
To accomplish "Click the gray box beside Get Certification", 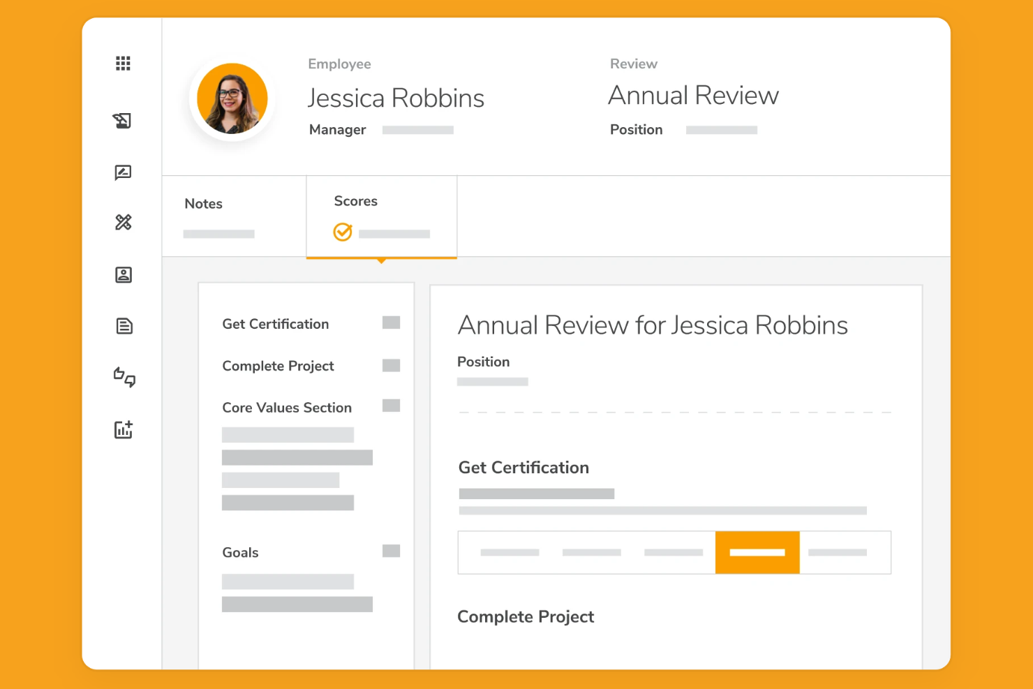I will (391, 323).
